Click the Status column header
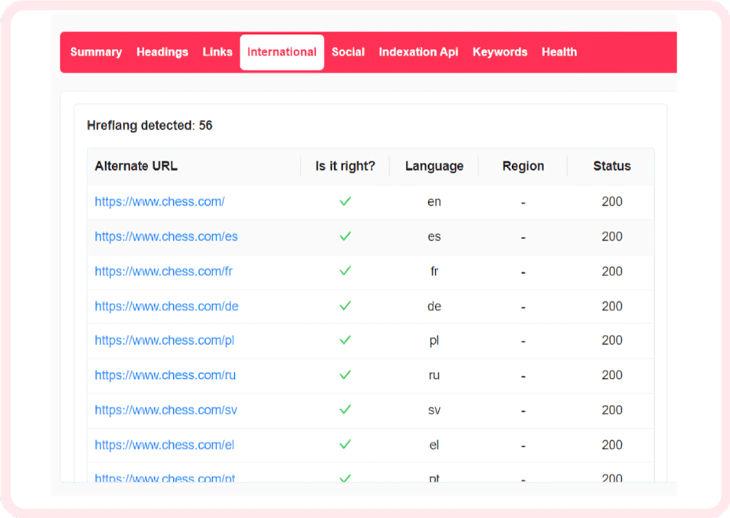Image resolution: width=730 pixels, height=518 pixels. (x=612, y=166)
